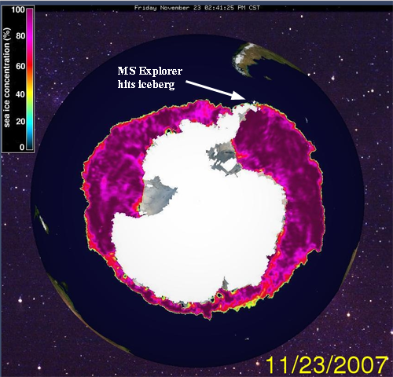The width and height of the screenshot is (393, 377).
Task: Click the '100' label atop the legend
Action: (18, 10)
